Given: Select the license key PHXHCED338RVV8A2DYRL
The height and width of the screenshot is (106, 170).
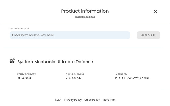Looking at the screenshot, I should click(132, 78).
